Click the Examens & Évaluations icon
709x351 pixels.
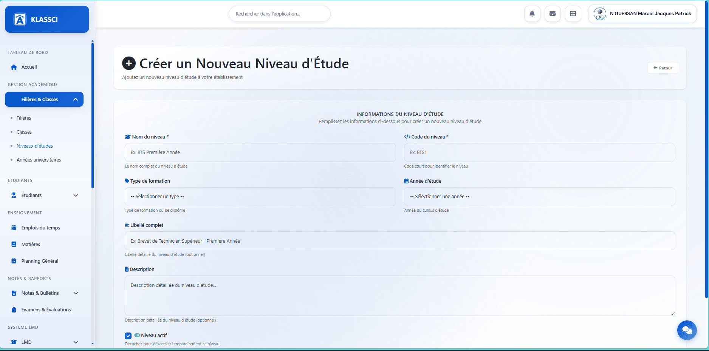pyautogui.click(x=14, y=309)
